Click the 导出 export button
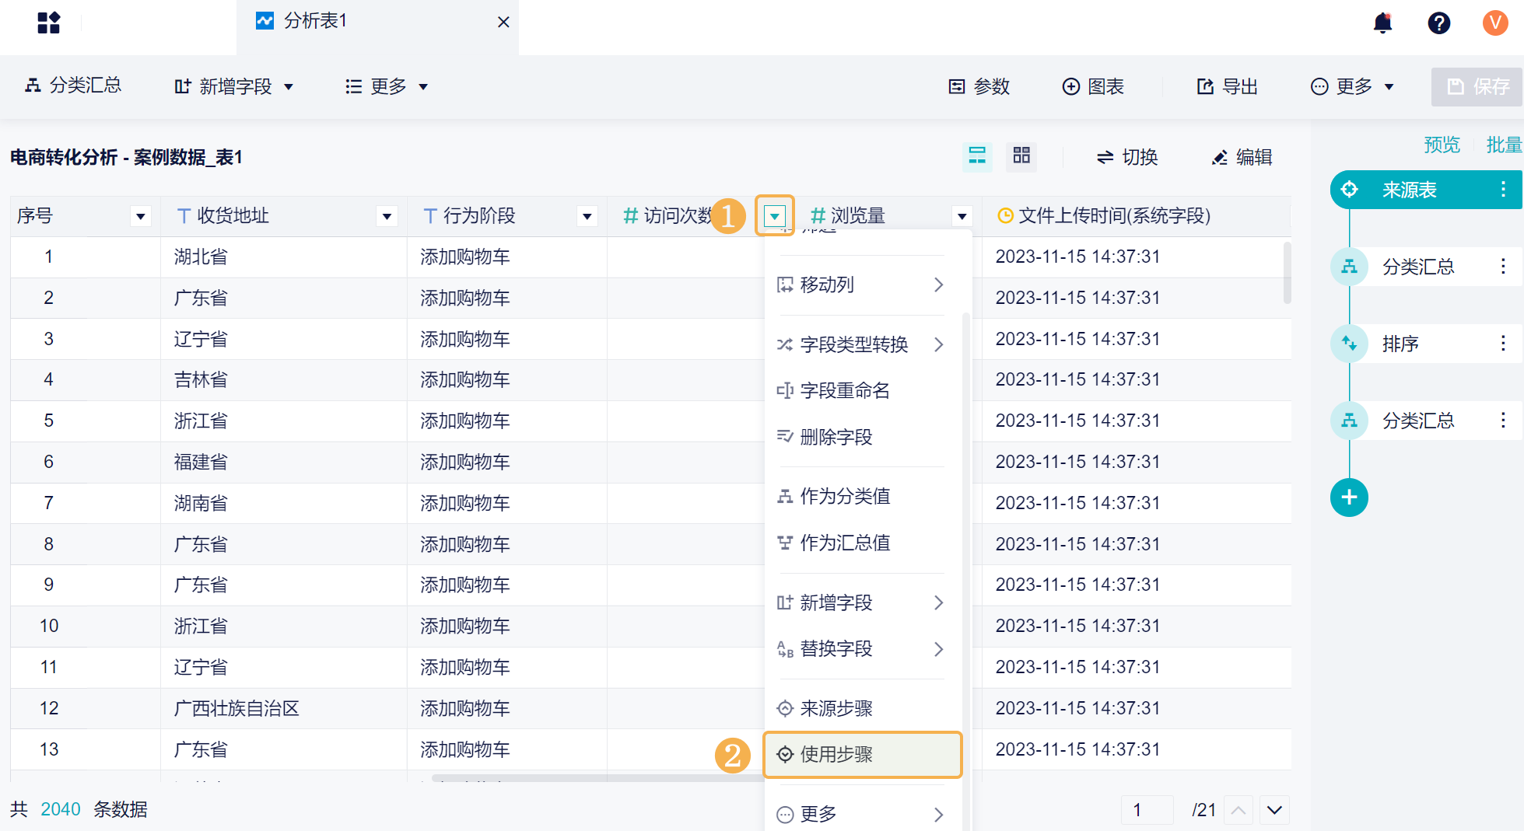Viewport: 1524px width, 831px height. click(1227, 86)
